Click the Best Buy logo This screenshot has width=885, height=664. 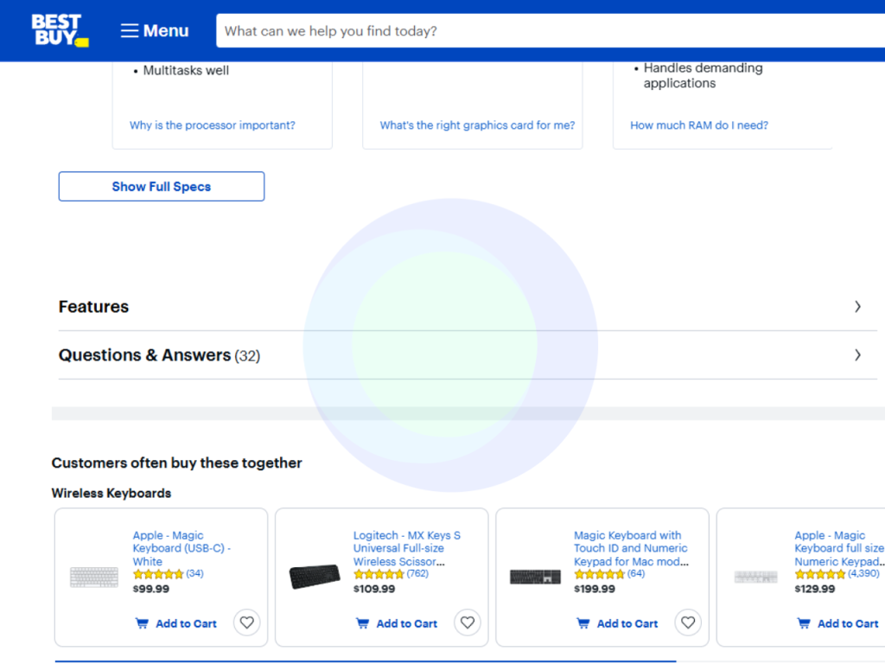[x=60, y=30]
